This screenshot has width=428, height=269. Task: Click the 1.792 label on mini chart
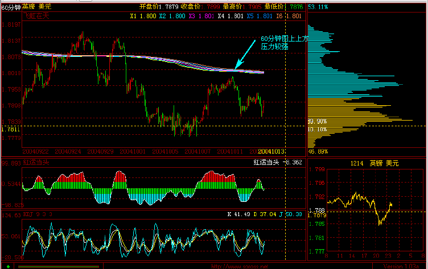click(317, 197)
